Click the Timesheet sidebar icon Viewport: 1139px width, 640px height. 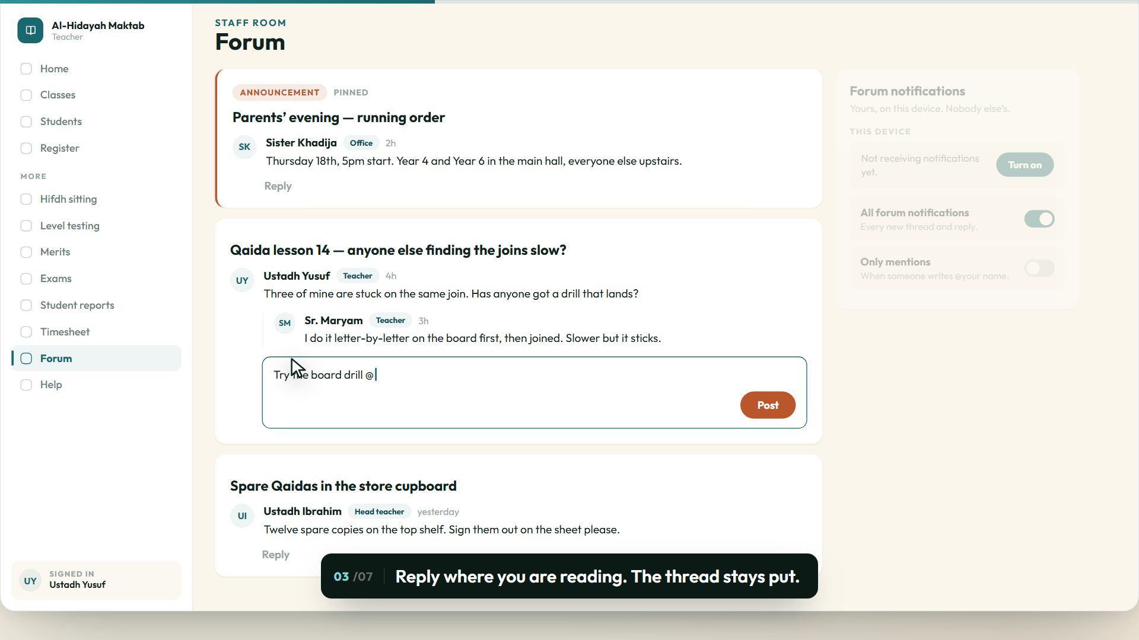tap(26, 332)
